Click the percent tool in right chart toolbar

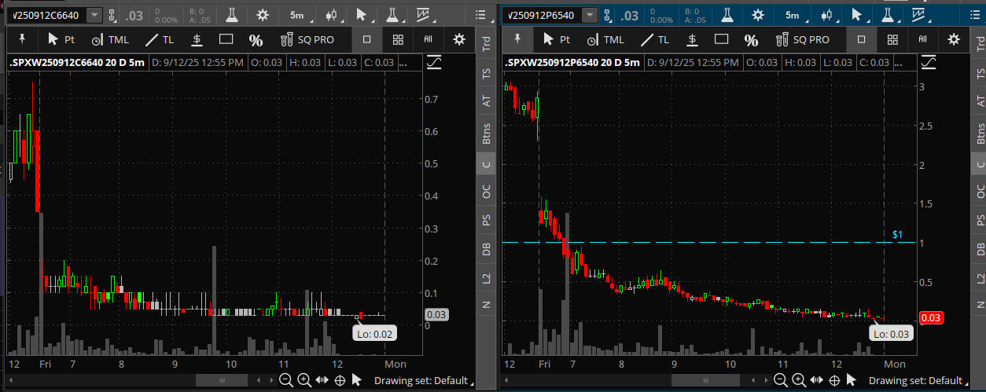click(751, 40)
